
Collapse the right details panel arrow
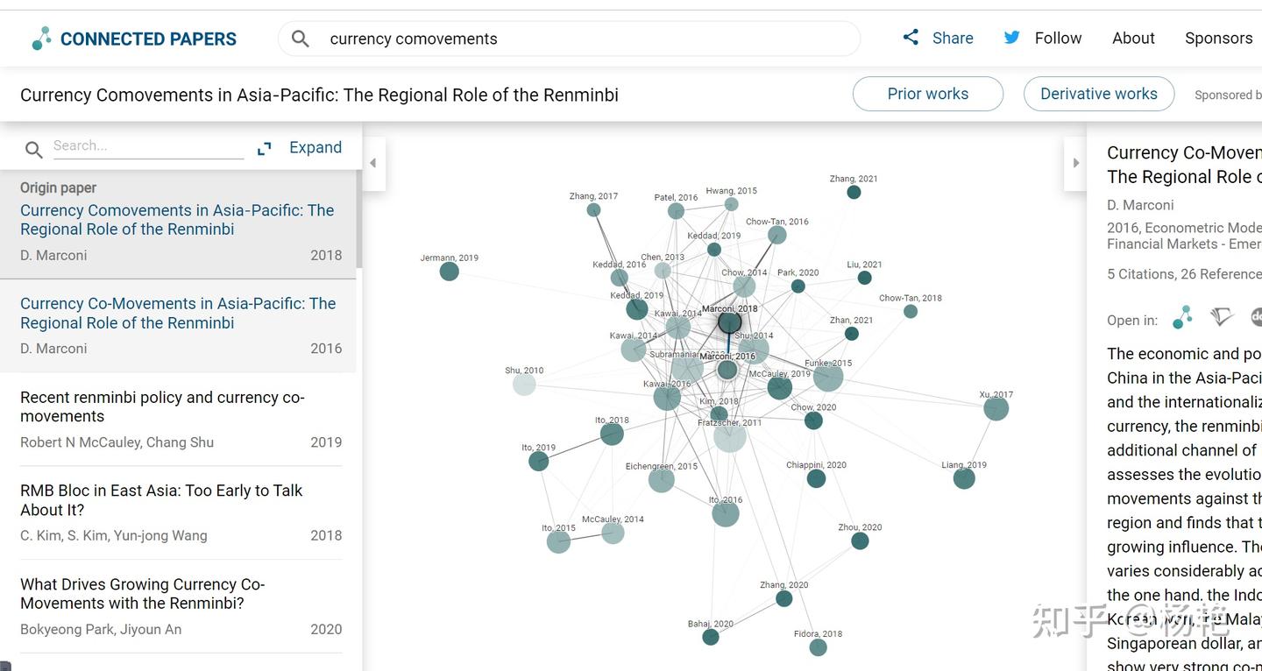(x=1075, y=163)
